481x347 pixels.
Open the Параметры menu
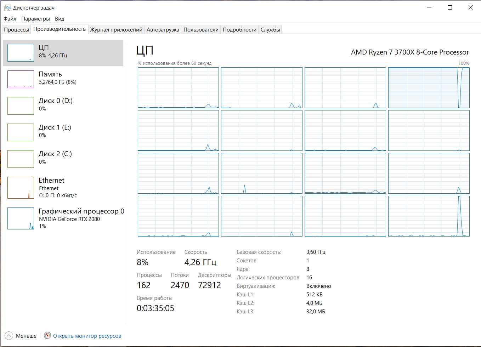pos(35,19)
